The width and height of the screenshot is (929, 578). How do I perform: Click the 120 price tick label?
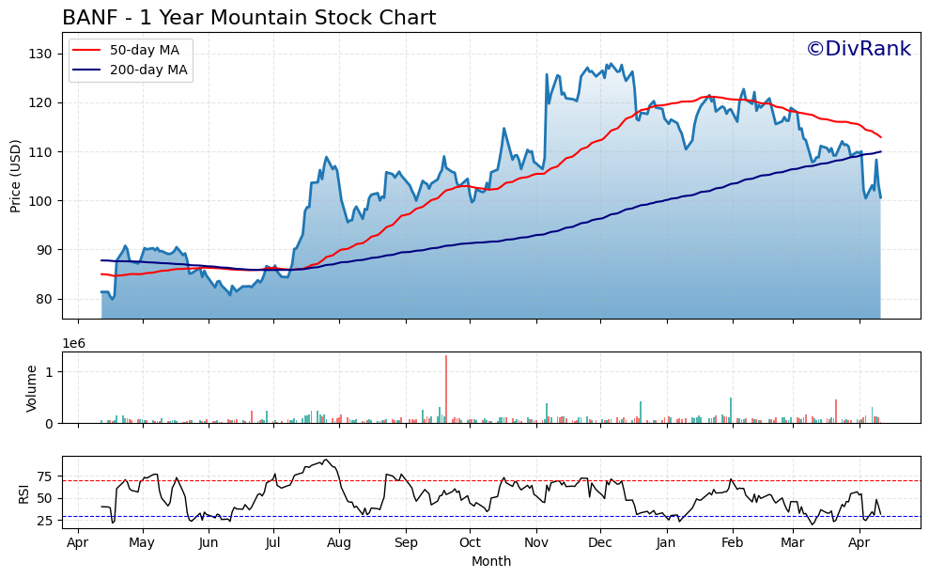[40, 103]
